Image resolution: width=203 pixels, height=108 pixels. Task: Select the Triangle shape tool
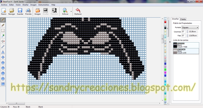point(3,52)
